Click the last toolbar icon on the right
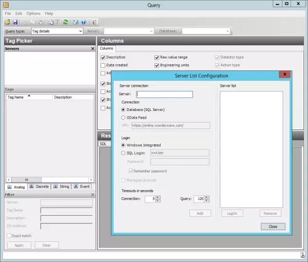Viewport: 308px width, 262px height. 95,22
